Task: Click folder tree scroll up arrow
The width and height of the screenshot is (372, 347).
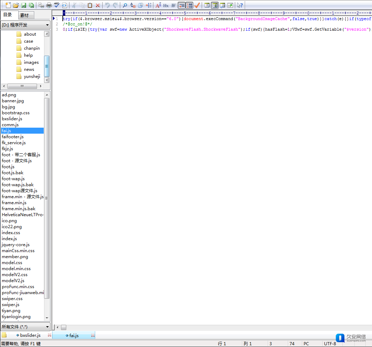Action: point(47,34)
